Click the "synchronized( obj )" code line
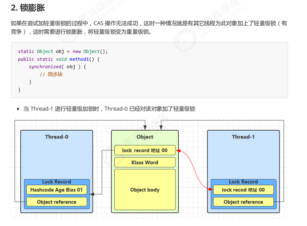 (57, 67)
